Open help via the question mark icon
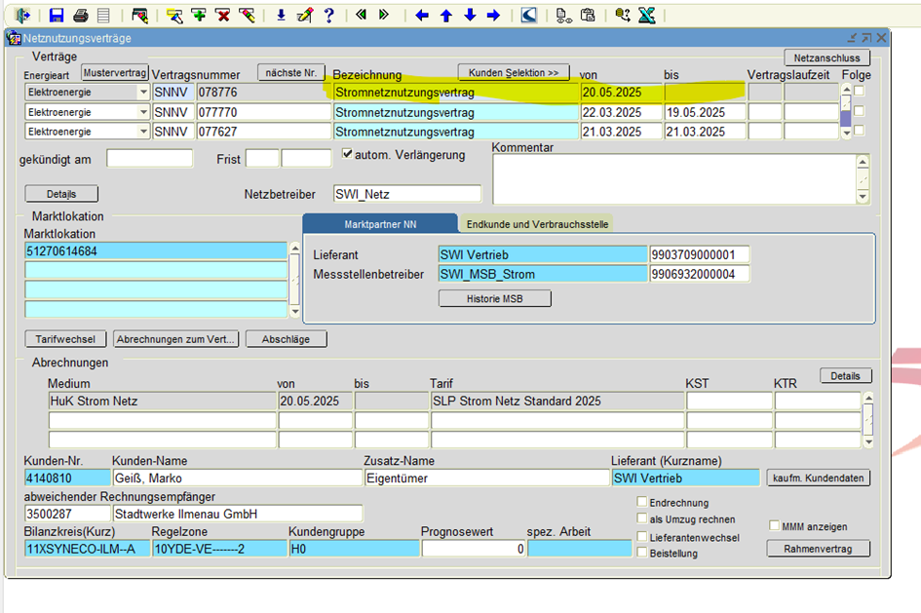 [x=329, y=15]
